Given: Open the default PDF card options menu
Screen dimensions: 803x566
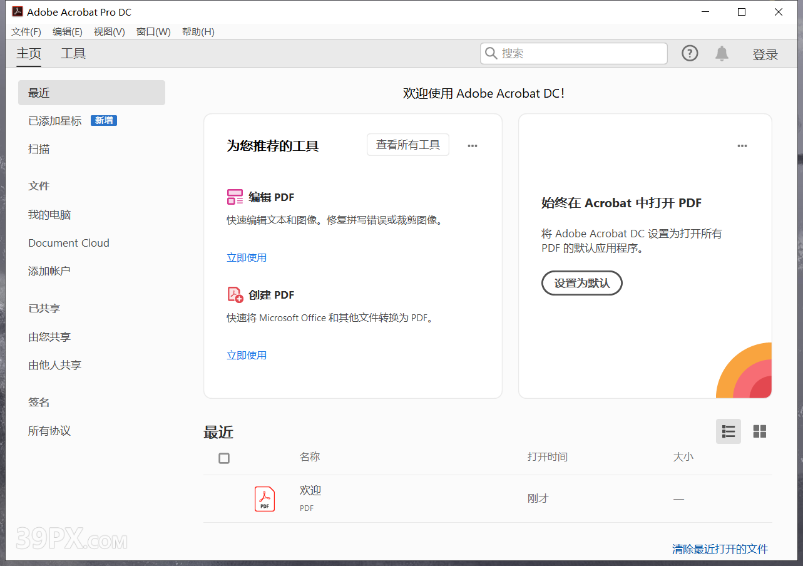Looking at the screenshot, I should (x=742, y=146).
